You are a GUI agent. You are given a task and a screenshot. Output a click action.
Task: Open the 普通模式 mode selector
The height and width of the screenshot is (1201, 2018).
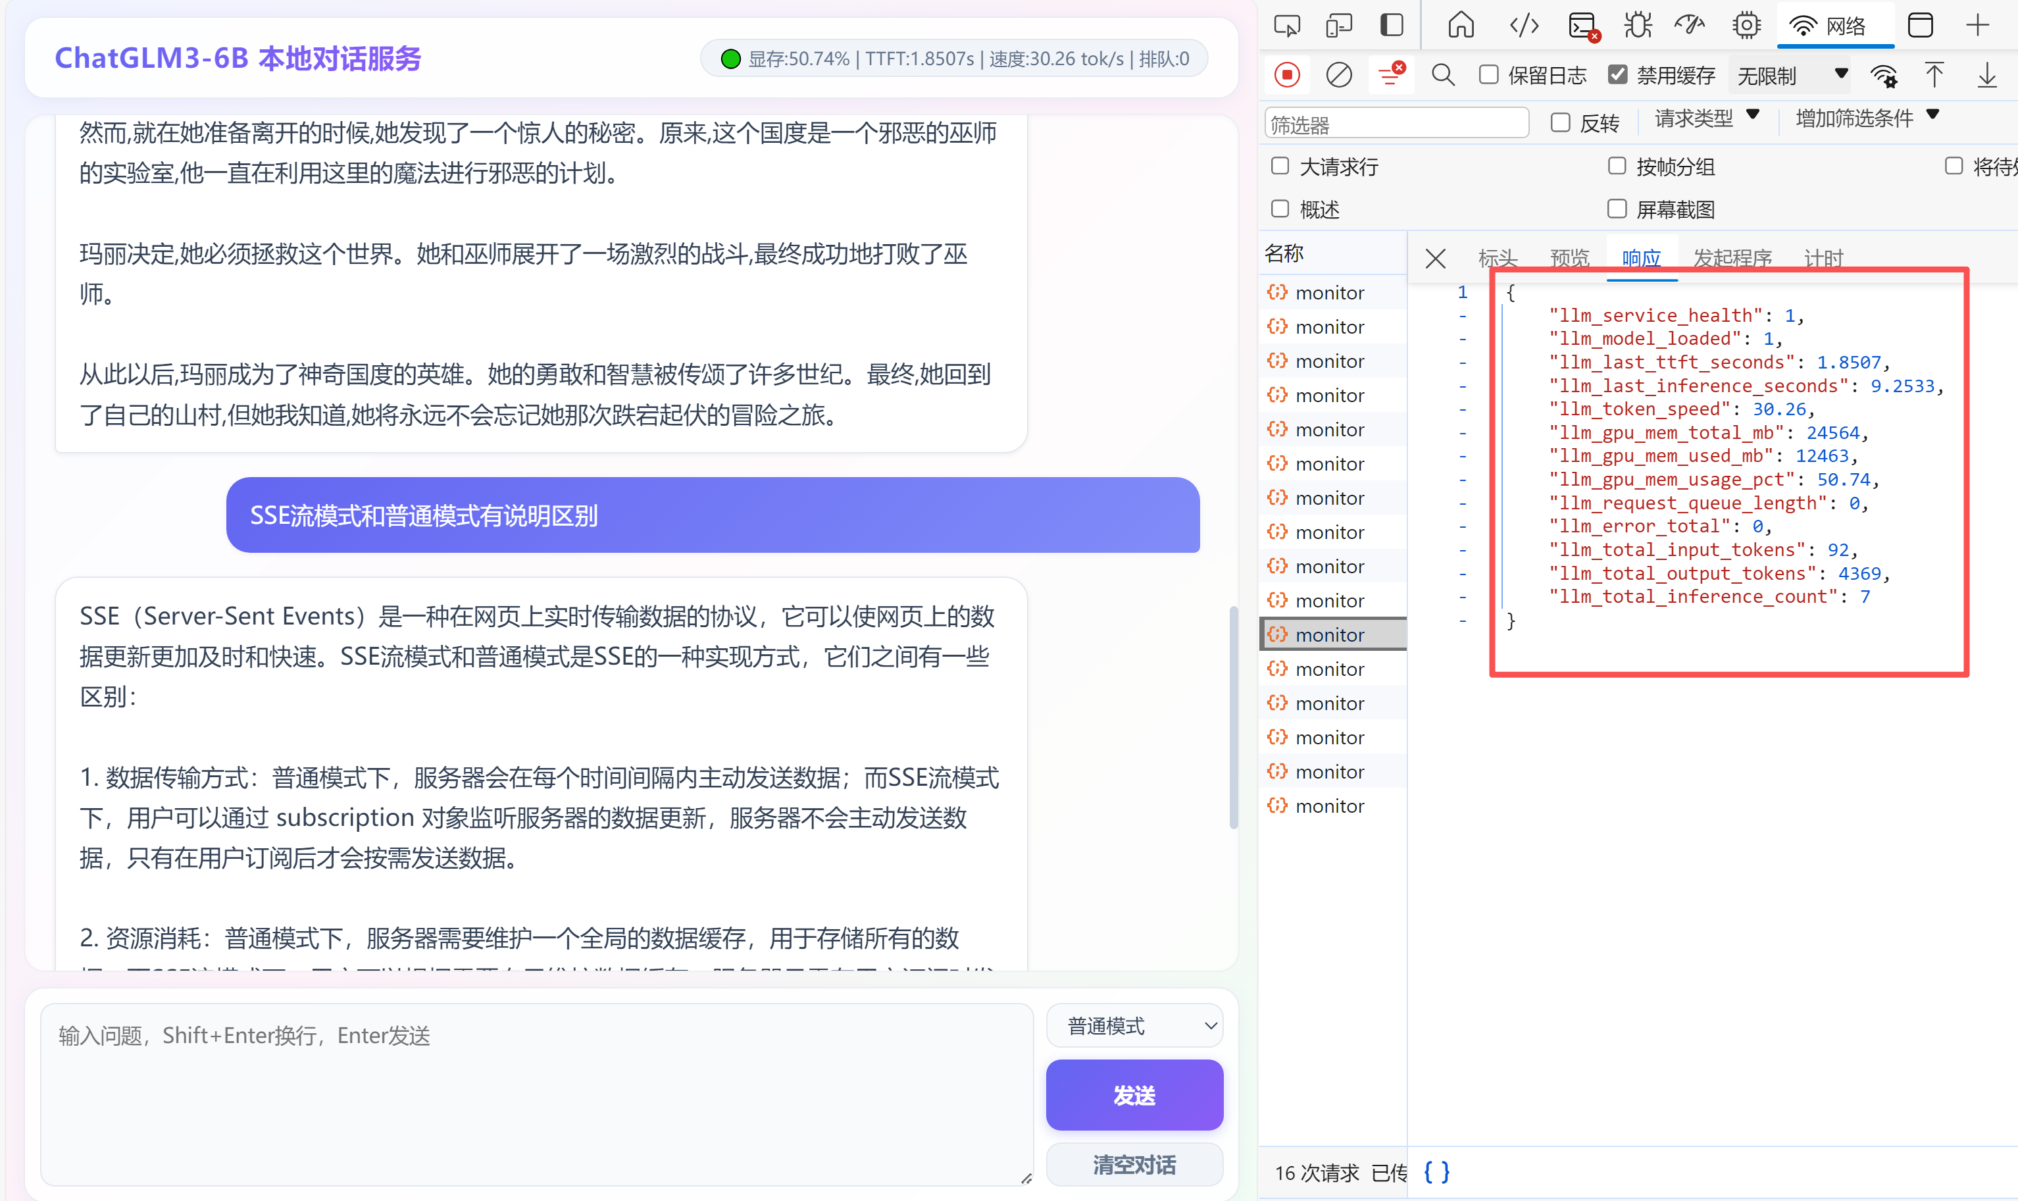(1134, 1026)
